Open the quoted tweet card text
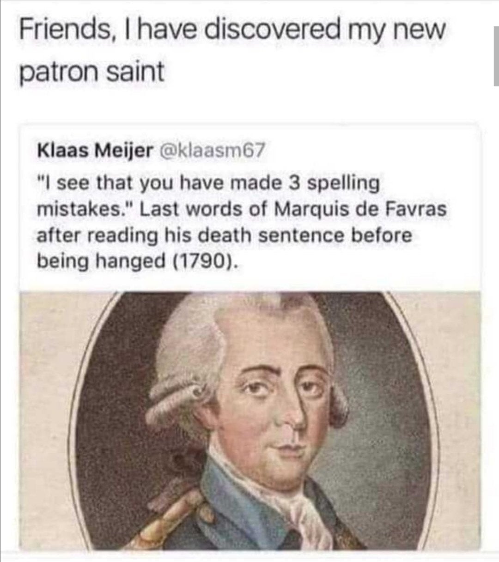Image resolution: width=499 pixels, height=562 pixels. click(242, 223)
